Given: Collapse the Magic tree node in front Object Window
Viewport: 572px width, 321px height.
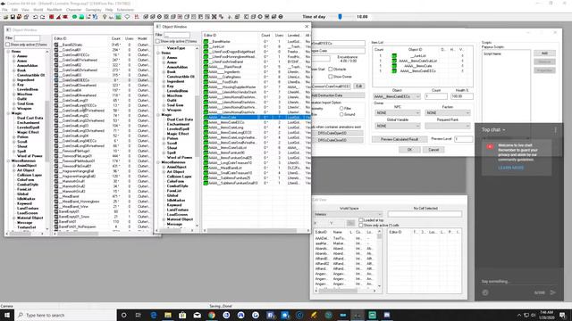Looking at the screenshot, I should 159,115.
